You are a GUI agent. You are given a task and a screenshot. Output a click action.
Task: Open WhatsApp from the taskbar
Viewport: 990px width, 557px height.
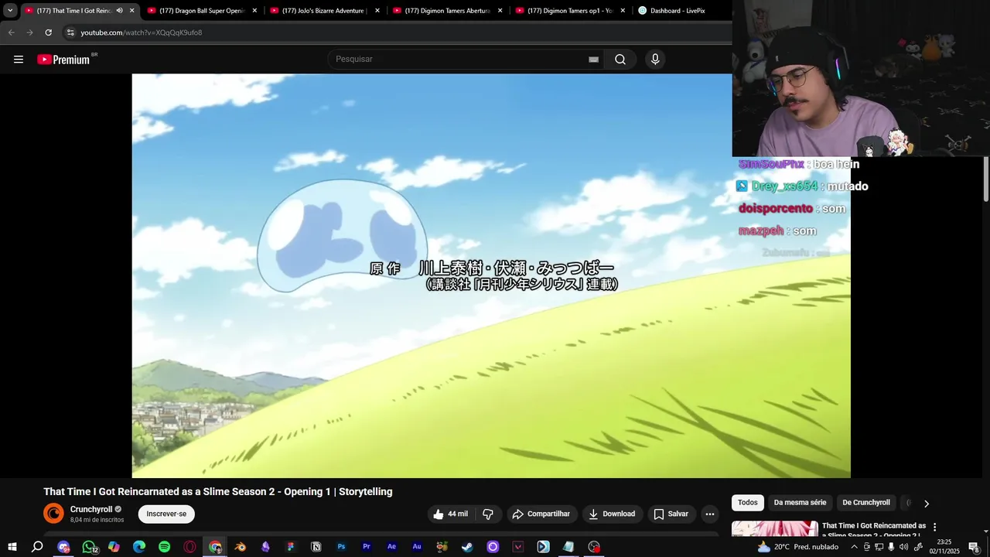pos(89,547)
